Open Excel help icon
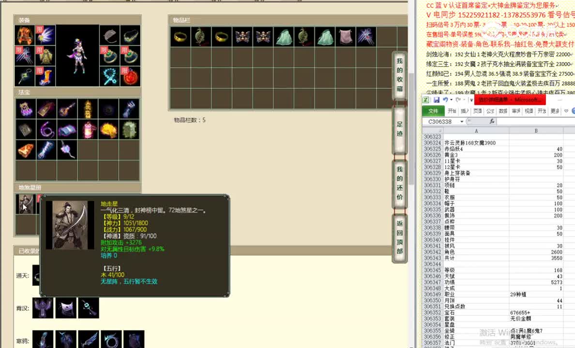Viewport: 575px width, 348px height. pyautogui.click(x=573, y=111)
